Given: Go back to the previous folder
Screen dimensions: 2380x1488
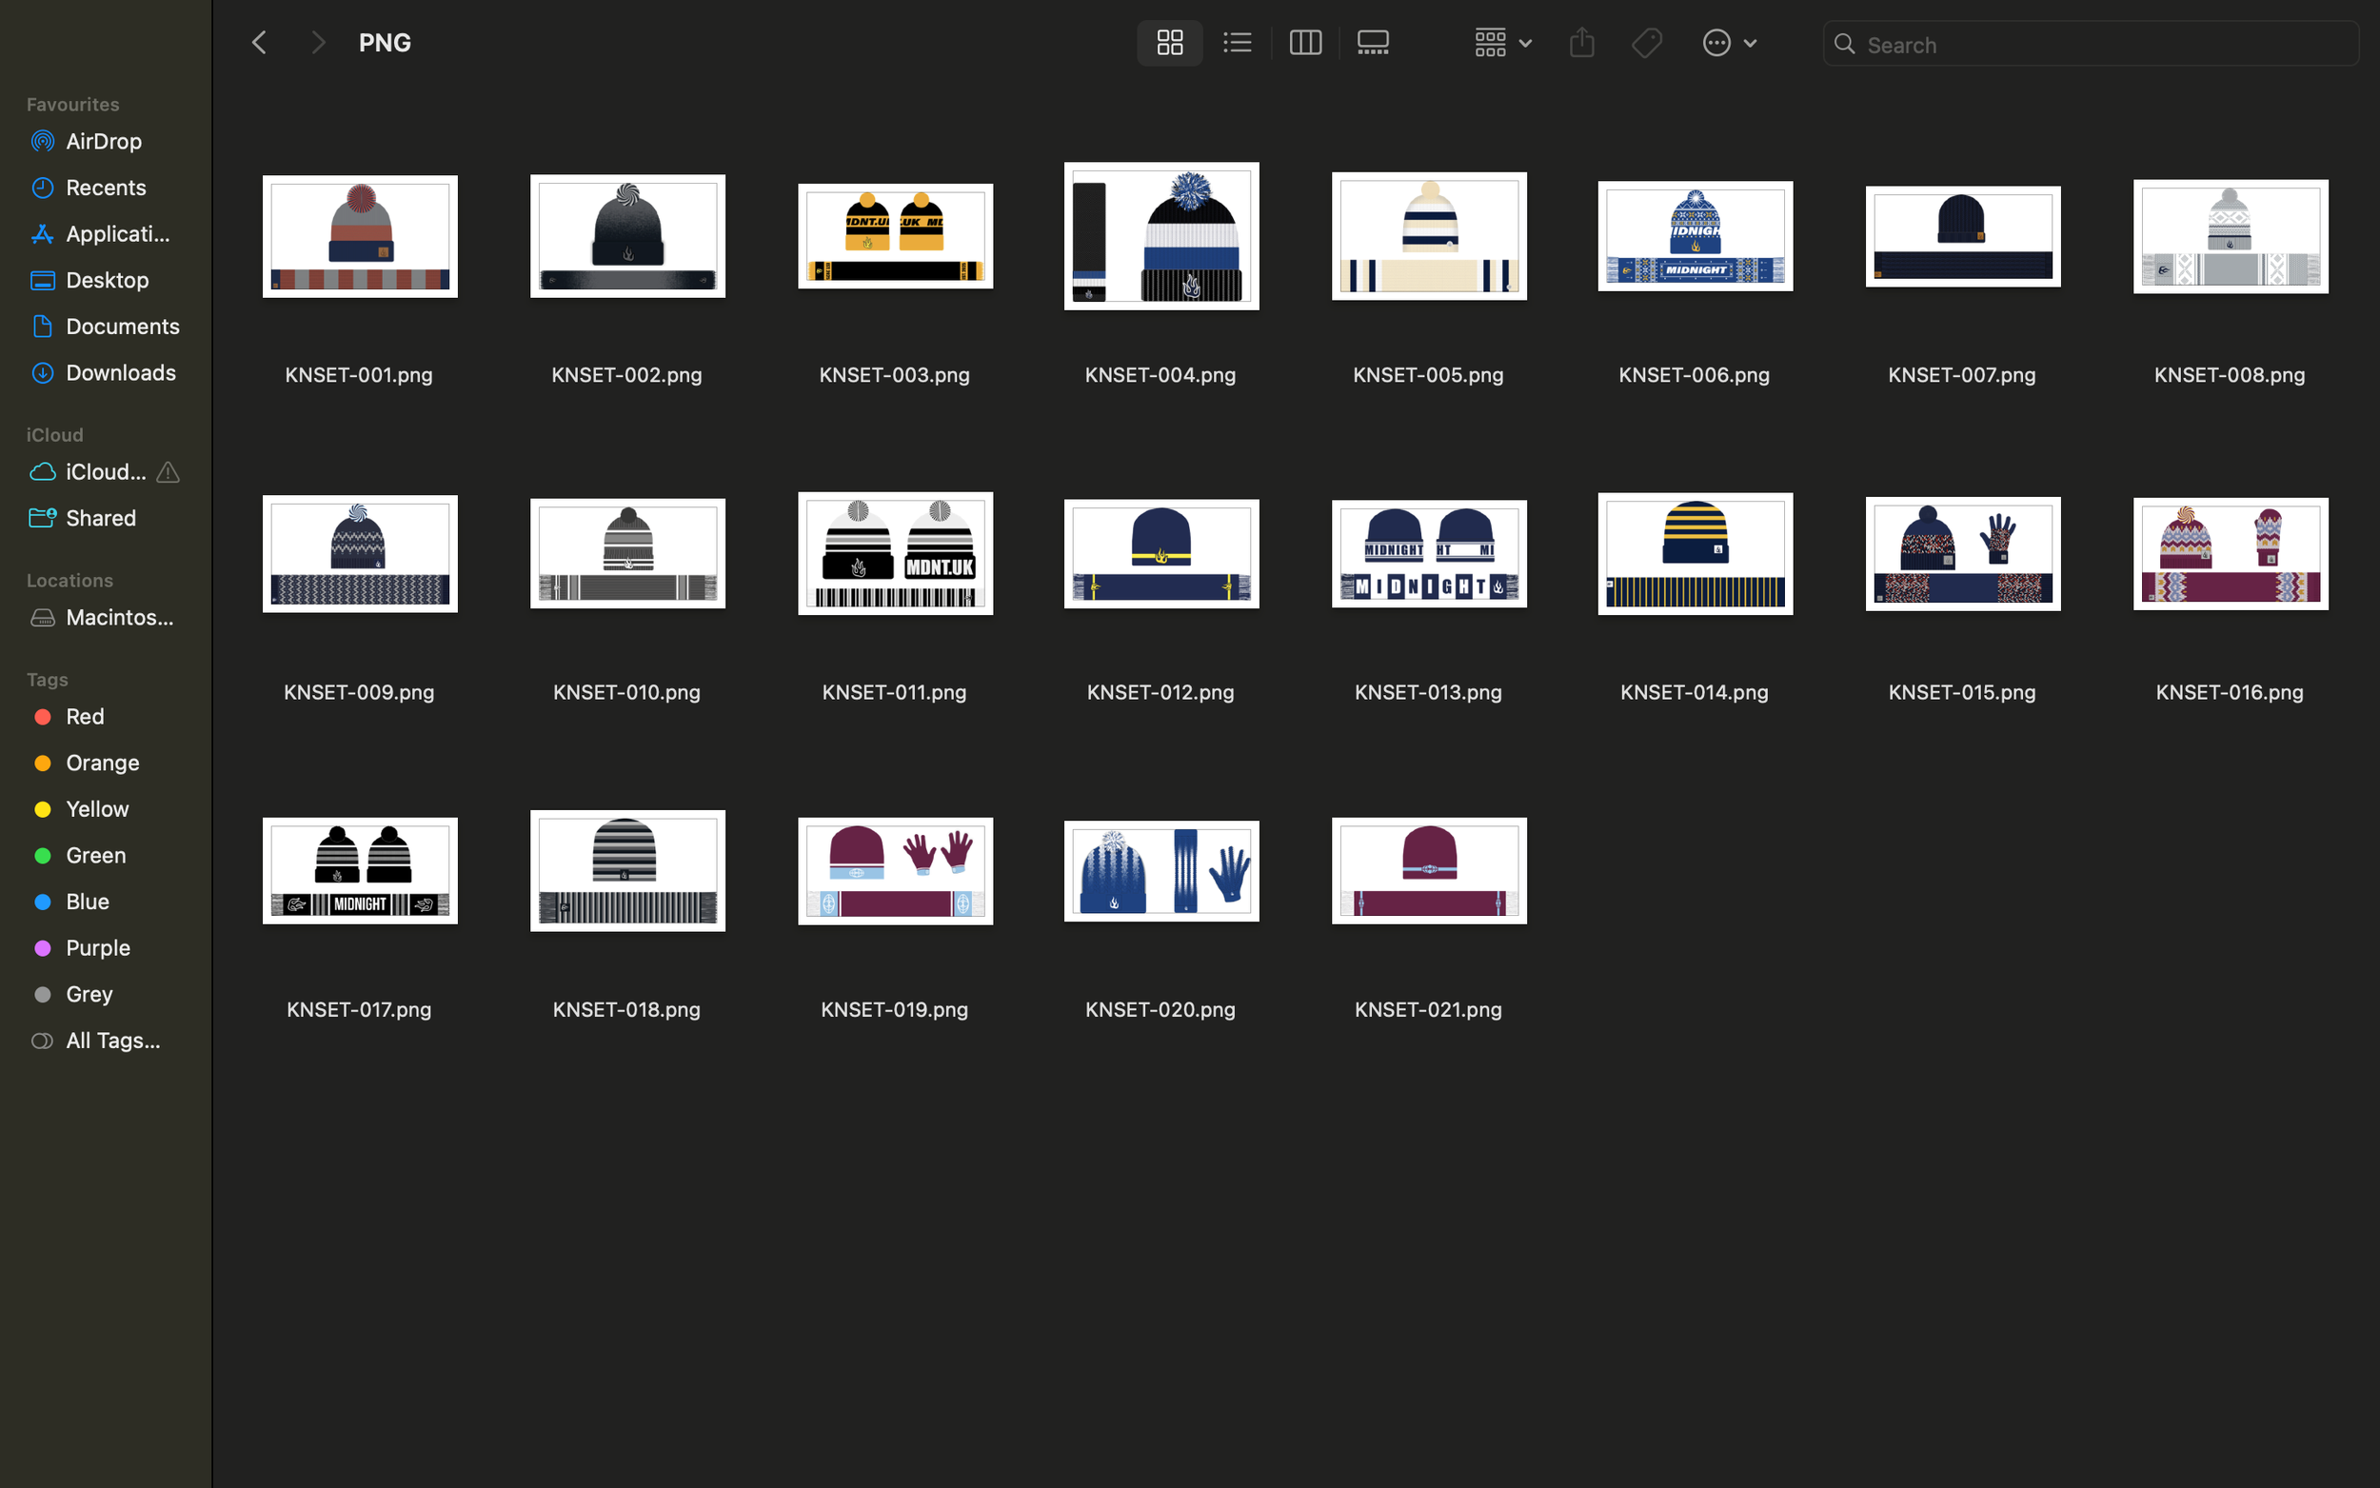Looking at the screenshot, I should click(259, 41).
